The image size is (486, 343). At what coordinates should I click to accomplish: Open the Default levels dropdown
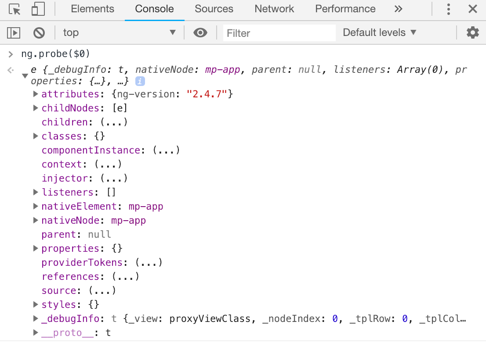point(379,32)
